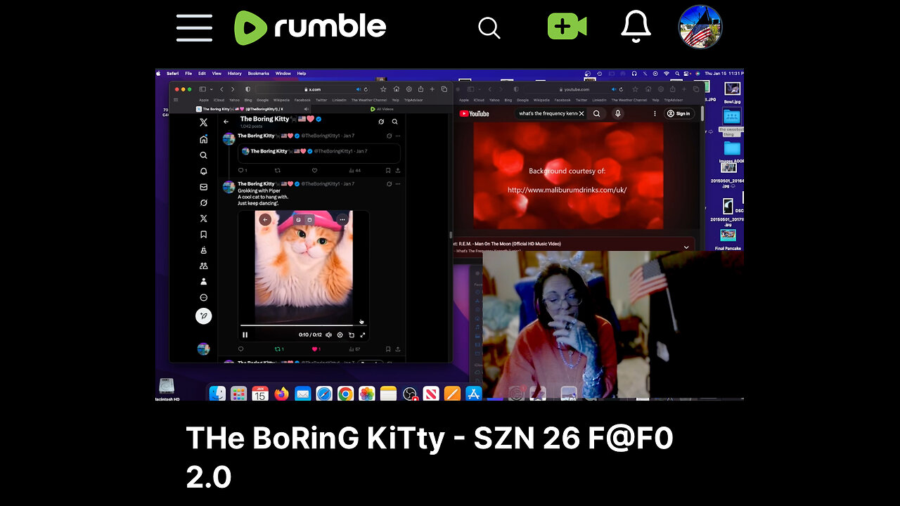Open tab overview in the X Safari window
The image size is (900, 506).
pyautogui.click(x=444, y=89)
